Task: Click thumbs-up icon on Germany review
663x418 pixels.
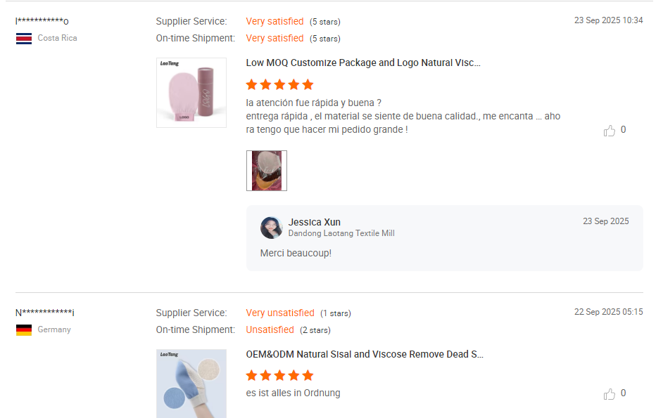Action: 610,394
